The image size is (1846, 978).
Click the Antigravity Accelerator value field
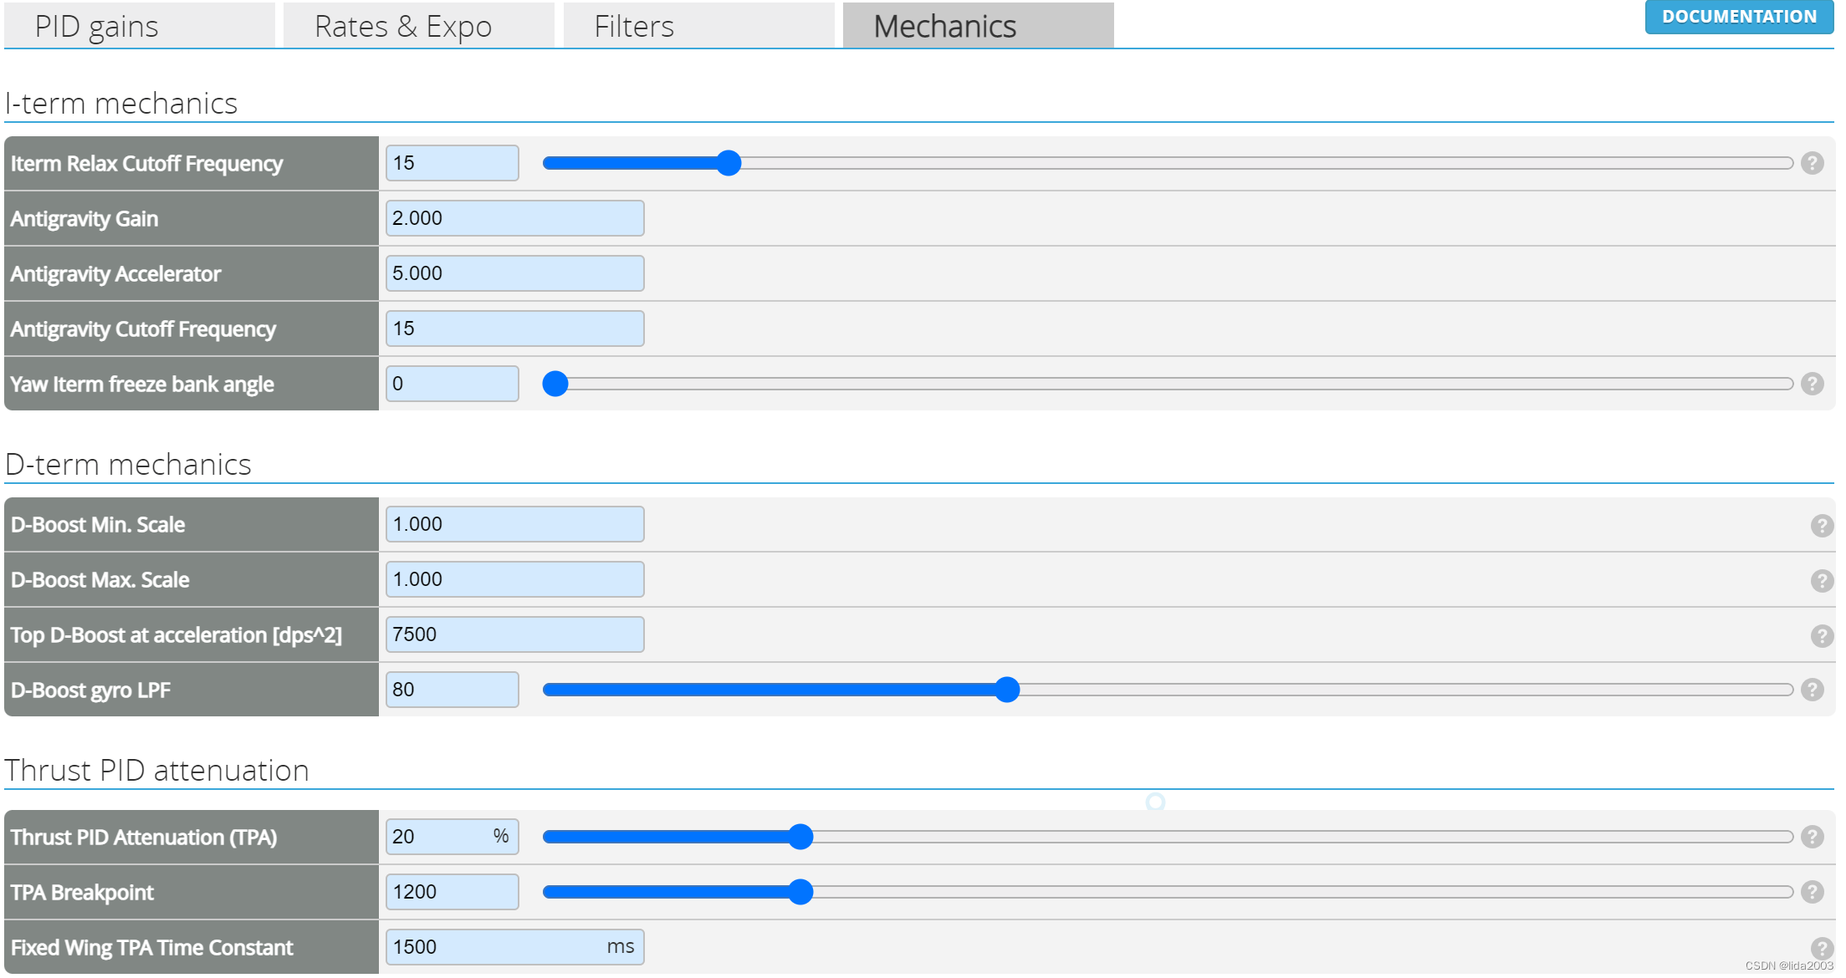[x=514, y=273]
